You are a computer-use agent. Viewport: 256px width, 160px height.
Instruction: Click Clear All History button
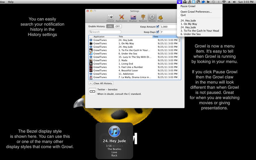(103, 83)
